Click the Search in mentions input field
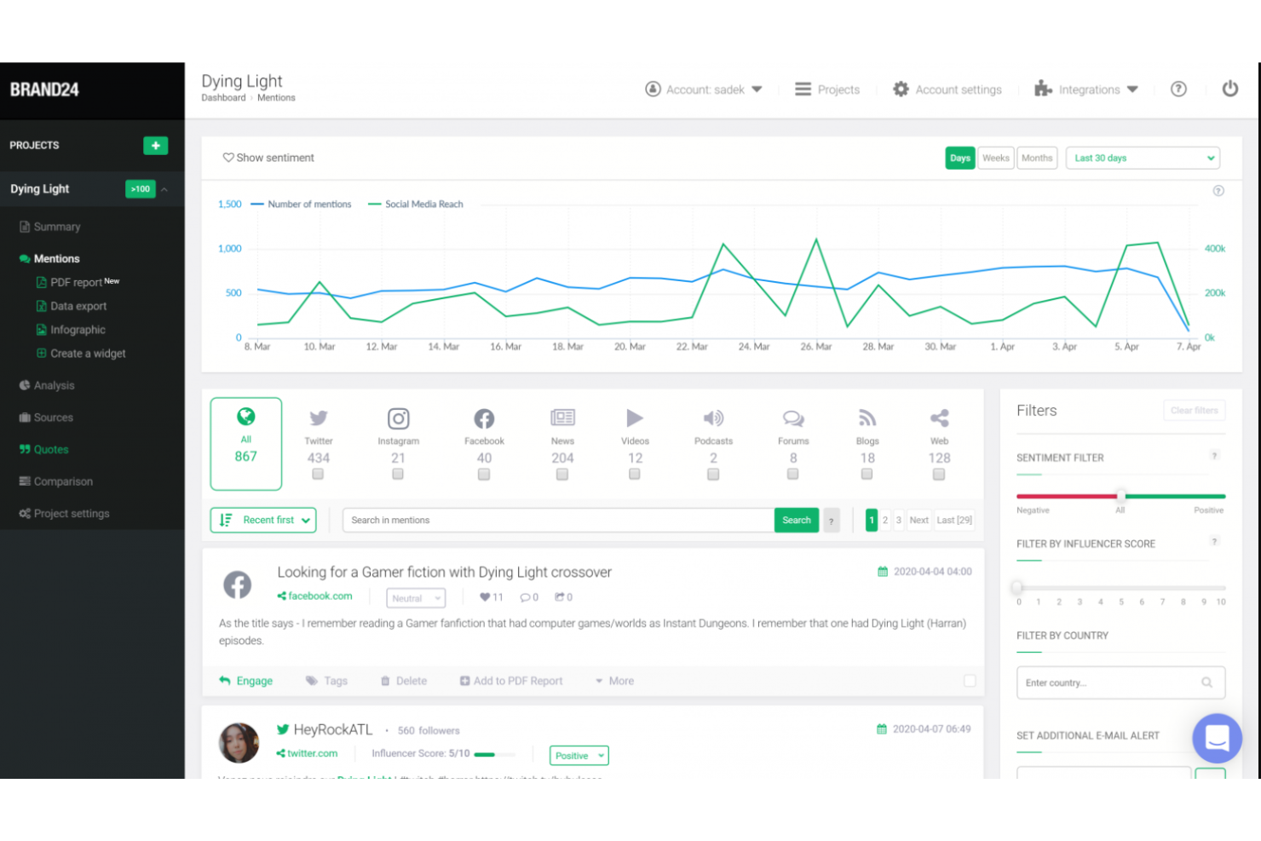The image size is (1261, 841). click(558, 521)
